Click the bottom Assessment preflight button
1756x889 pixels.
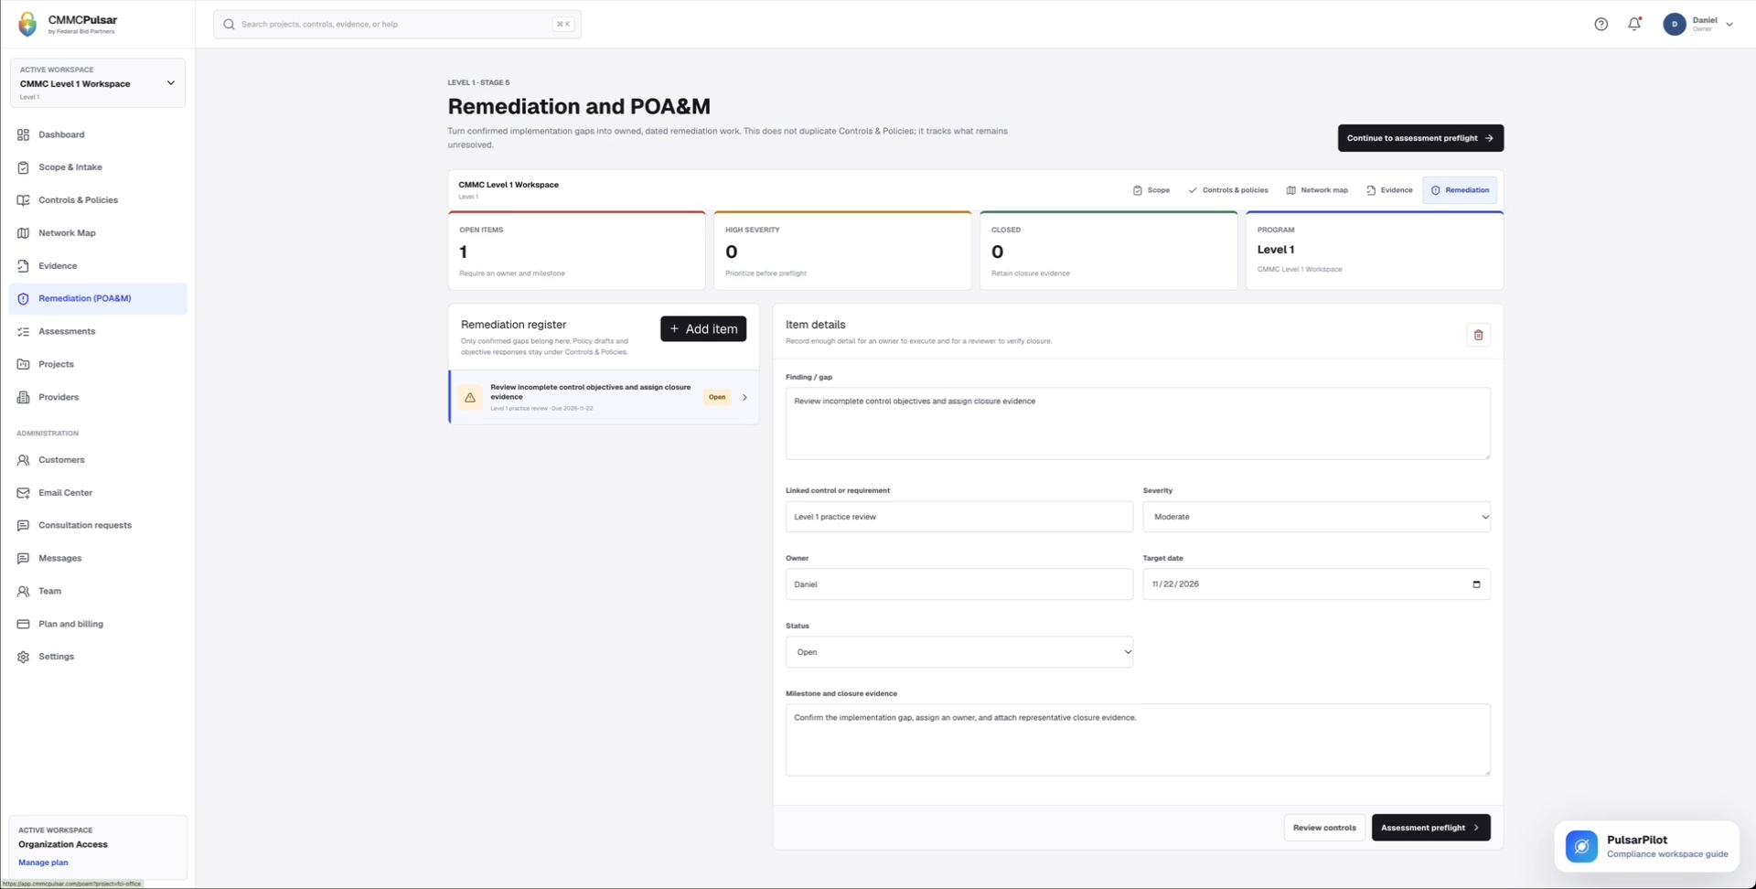click(1430, 828)
